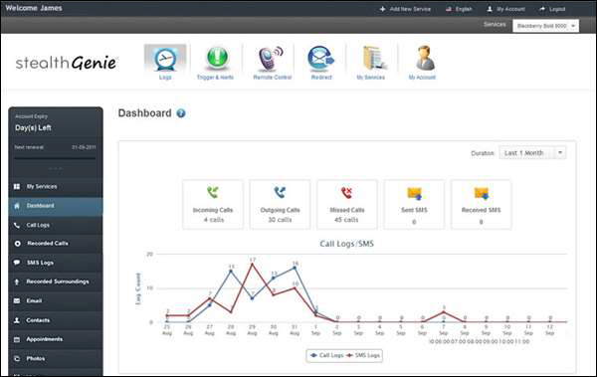Click the Trigger & Alerts label
The height and width of the screenshot is (377, 597).
[215, 78]
